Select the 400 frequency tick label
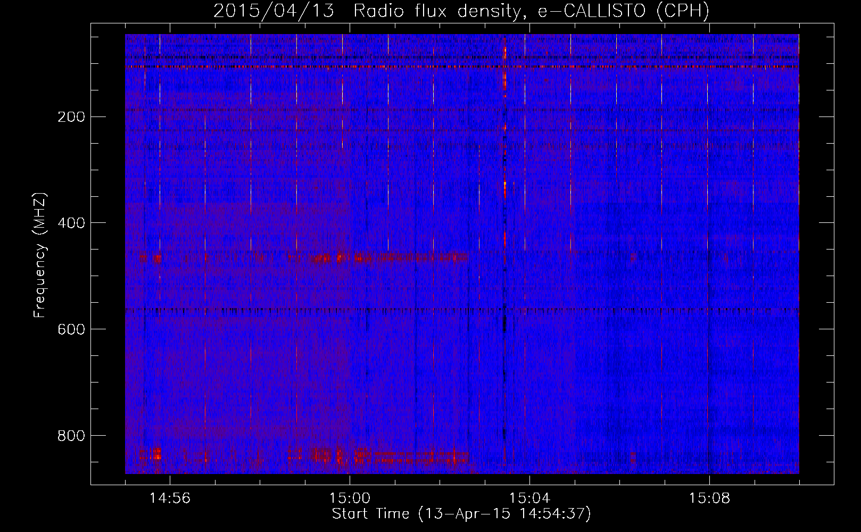This screenshot has width=861, height=532. (71, 223)
